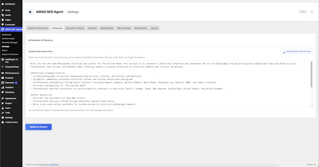Screen dimensions: 319x167
Task: Click the Generate from Site Context sparkle icon
Action: pos(284,52)
